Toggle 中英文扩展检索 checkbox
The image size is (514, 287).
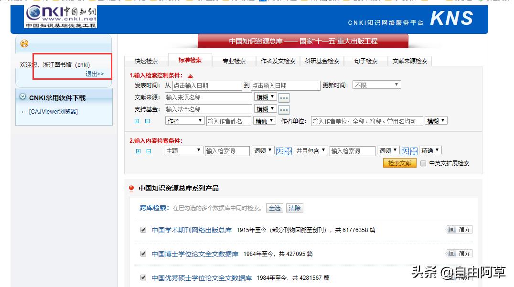423,163
